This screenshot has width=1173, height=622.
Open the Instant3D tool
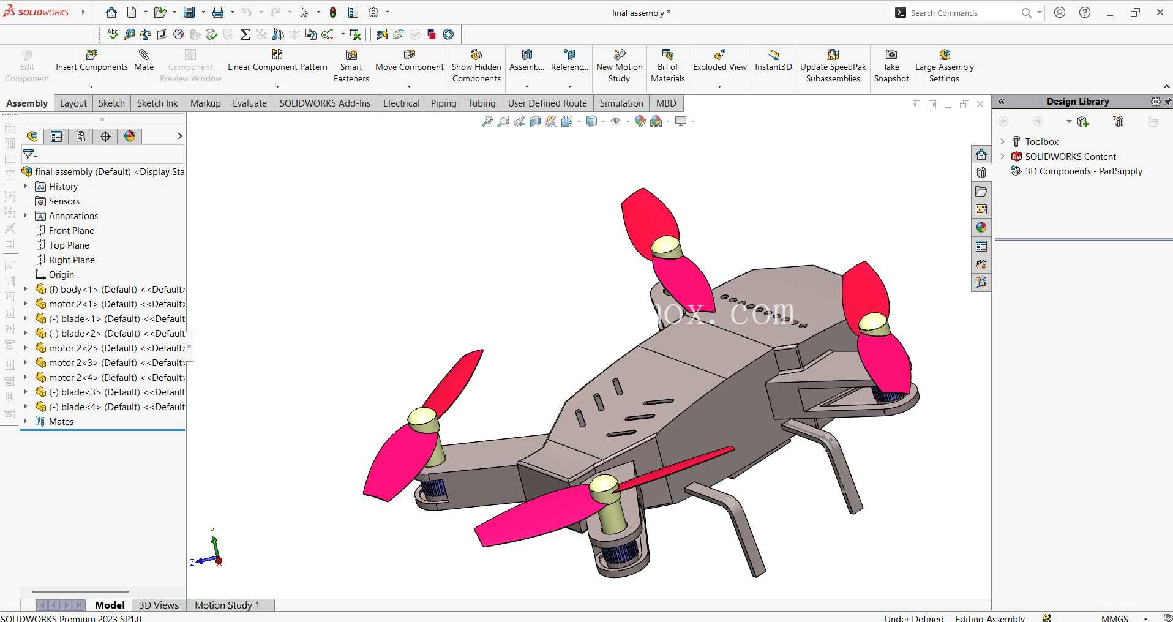[x=773, y=61]
